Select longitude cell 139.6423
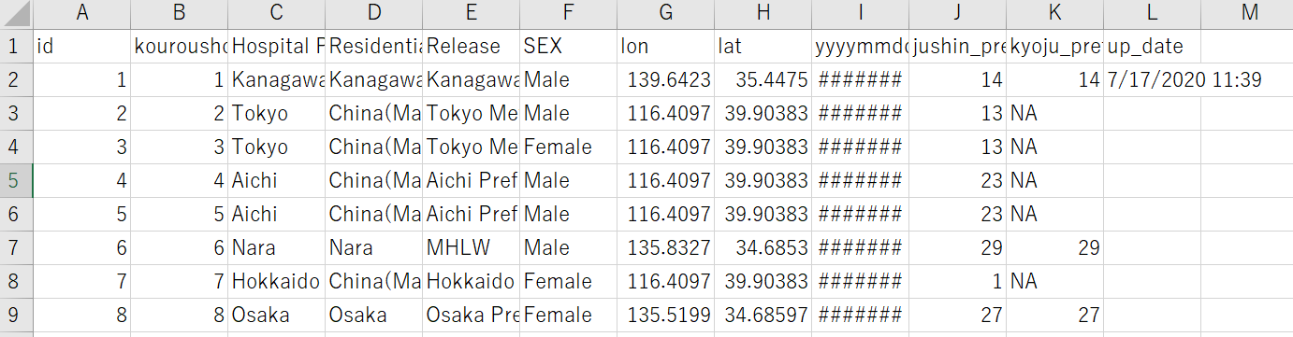The image size is (1293, 337). coord(666,80)
